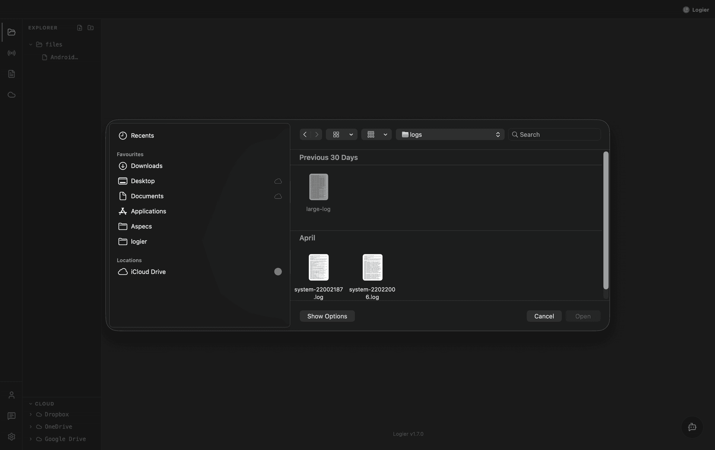This screenshot has width=715, height=450.
Task: Click iCloud Drive sync progress indicator
Action: 278,272
